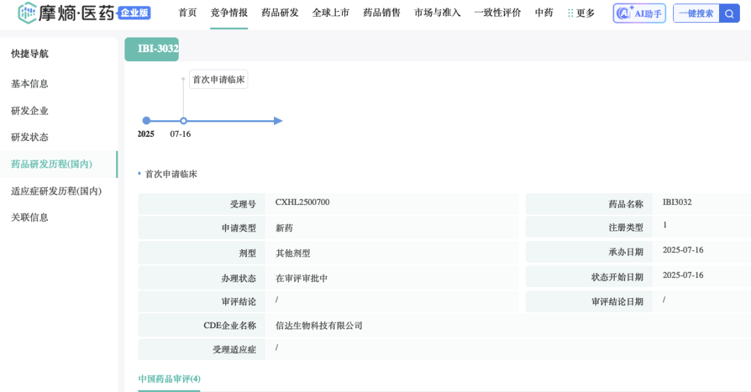Click 办理状态 value 在审评审批中
The width and height of the screenshot is (751, 392).
[301, 278]
